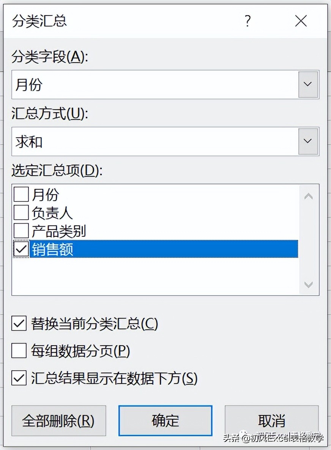Open the 分类字段 dropdown arrow
The height and width of the screenshot is (450, 331).
click(x=308, y=84)
